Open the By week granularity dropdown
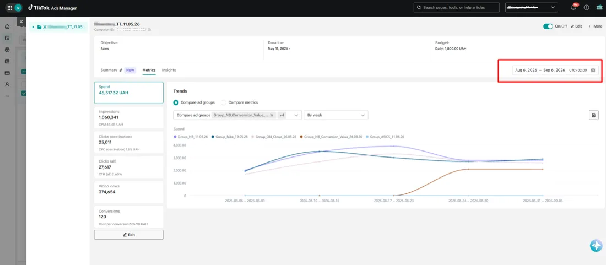606x265 pixels. pyautogui.click(x=336, y=115)
